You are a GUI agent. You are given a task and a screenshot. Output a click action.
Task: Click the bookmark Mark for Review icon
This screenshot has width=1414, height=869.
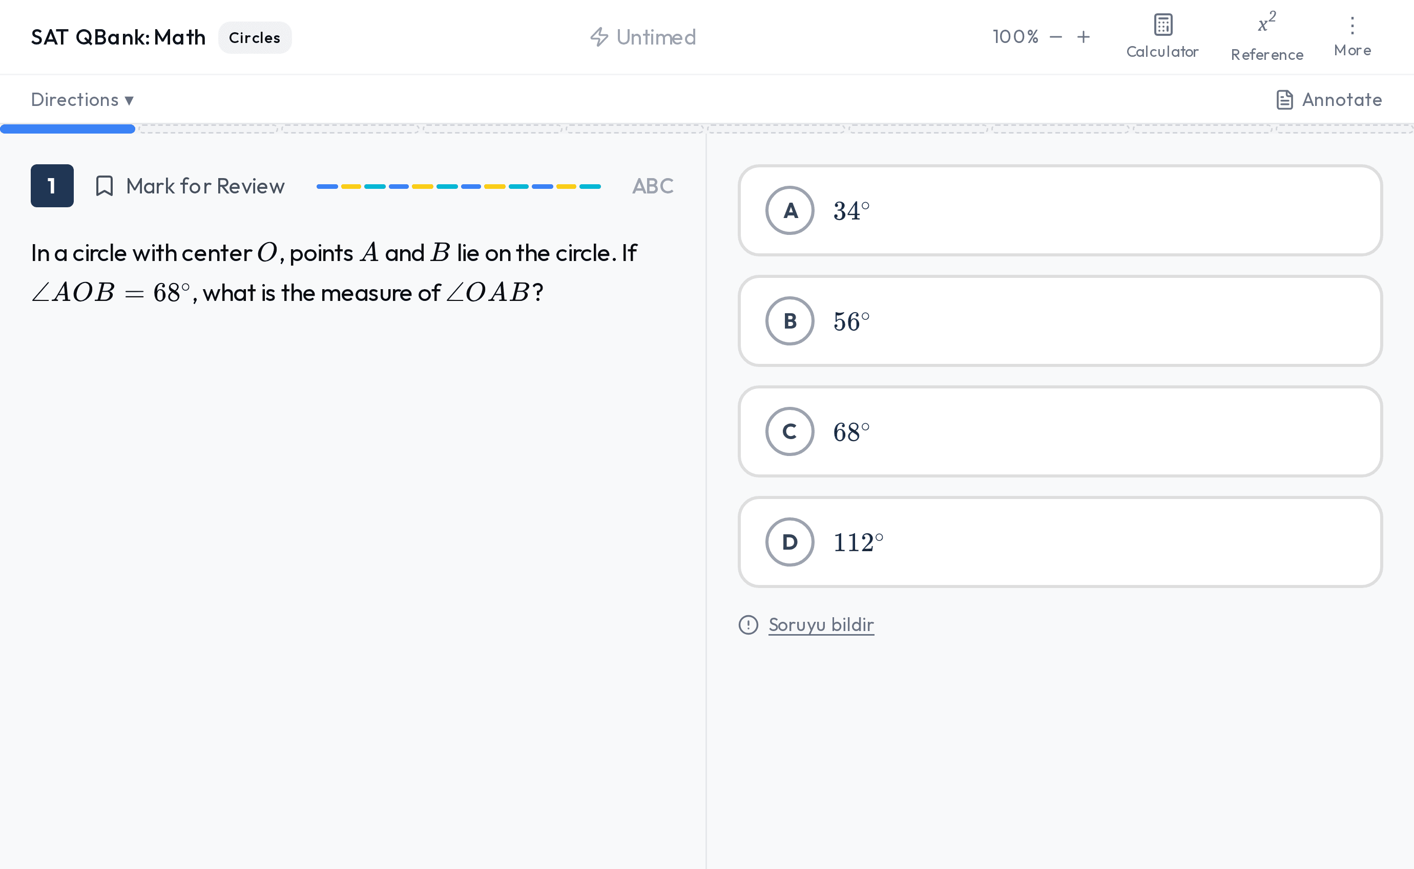coord(104,186)
